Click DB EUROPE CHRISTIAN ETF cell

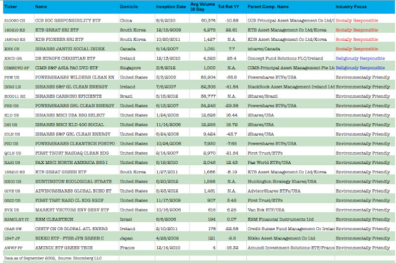click(65, 58)
